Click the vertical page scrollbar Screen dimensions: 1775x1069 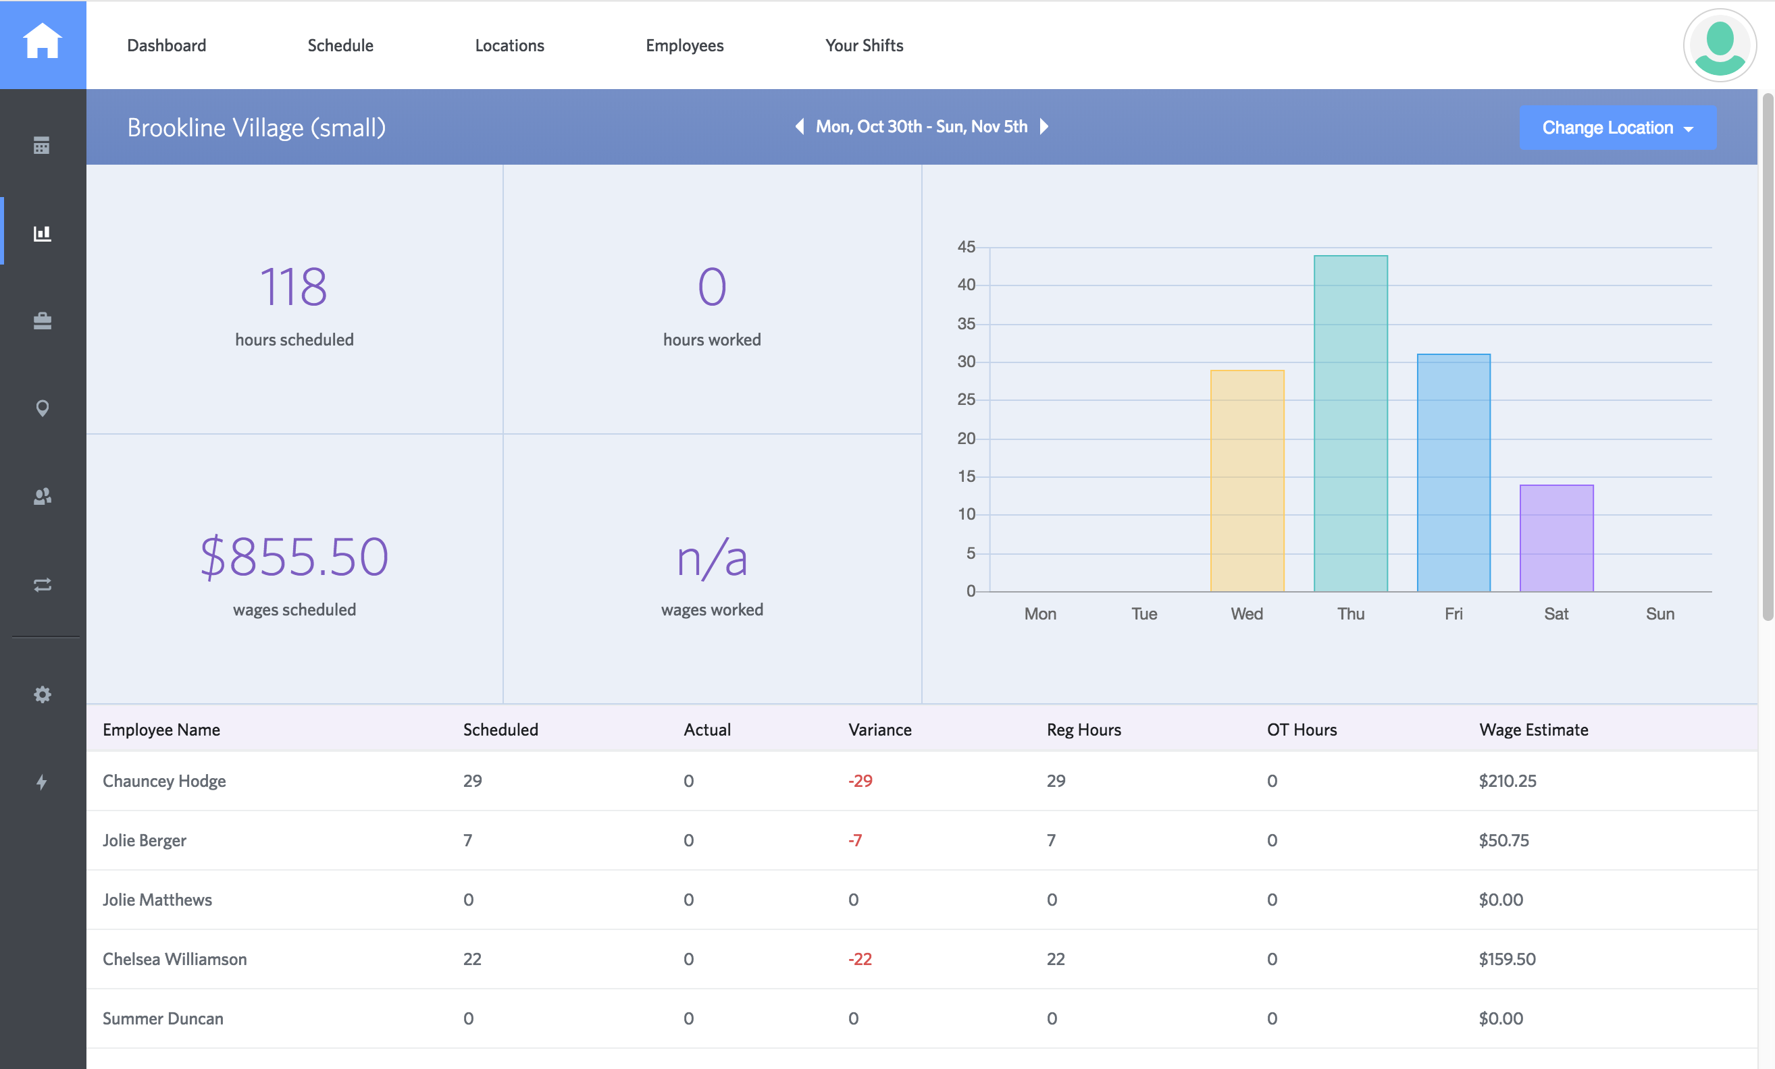[1767, 356]
